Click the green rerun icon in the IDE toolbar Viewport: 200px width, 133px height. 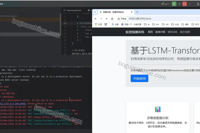pos(174,4)
